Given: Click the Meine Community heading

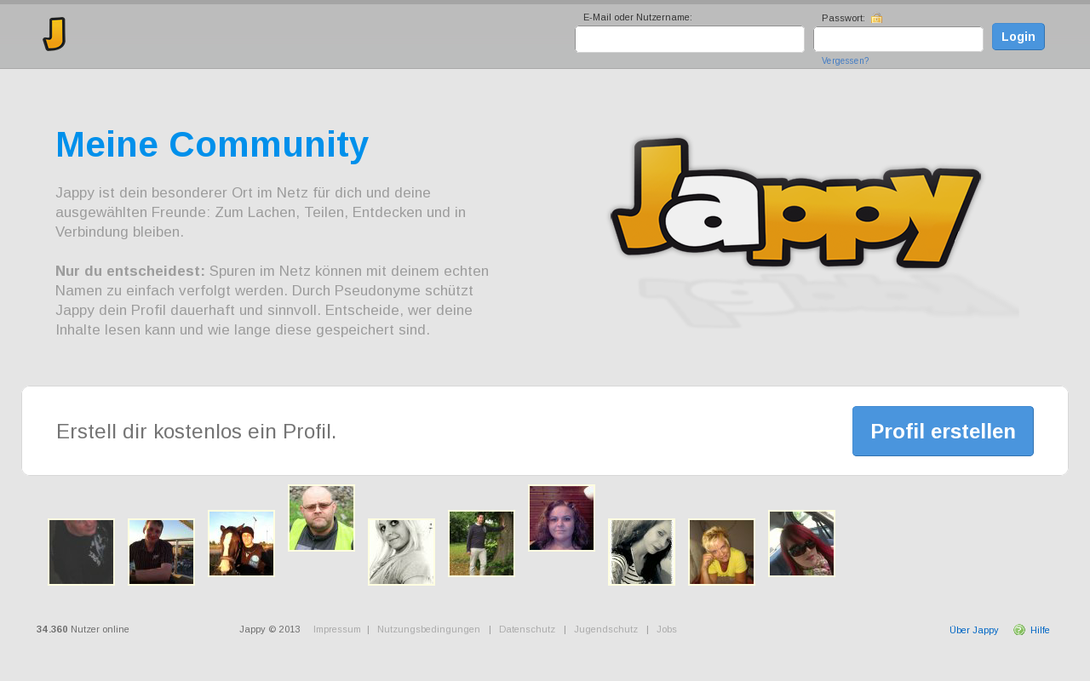Looking at the screenshot, I should pos(212,145).
